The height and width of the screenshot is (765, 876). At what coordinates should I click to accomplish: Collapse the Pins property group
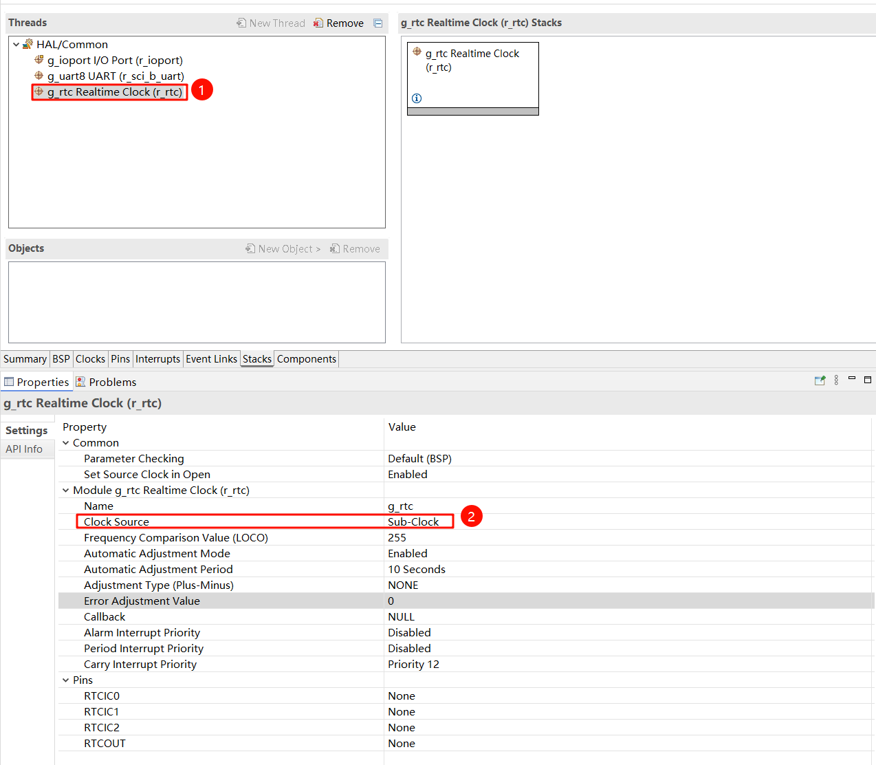tap(66, 680)
